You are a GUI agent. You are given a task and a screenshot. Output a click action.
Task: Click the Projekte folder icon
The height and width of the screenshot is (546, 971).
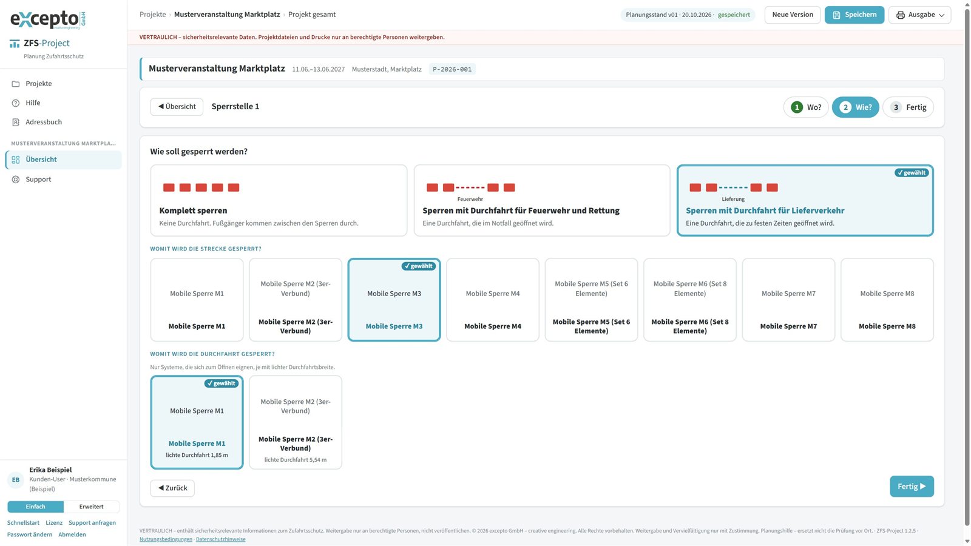pos(16,84)
